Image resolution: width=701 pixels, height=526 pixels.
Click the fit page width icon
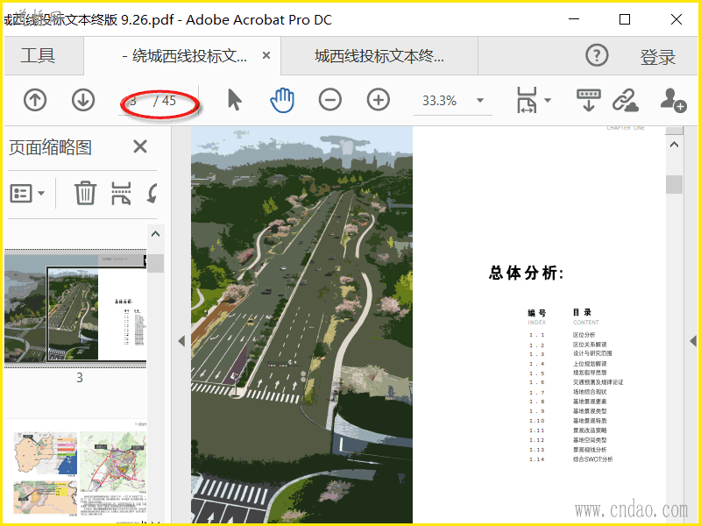[x=527, y=100]
